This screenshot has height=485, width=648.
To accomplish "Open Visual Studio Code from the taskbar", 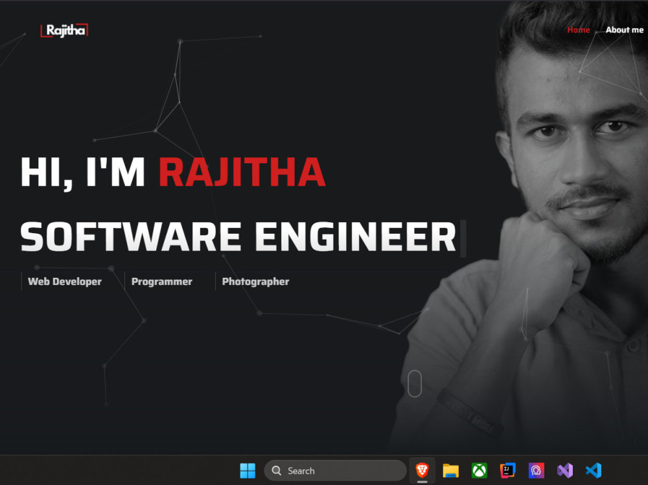I will click(x=594, y=471).
